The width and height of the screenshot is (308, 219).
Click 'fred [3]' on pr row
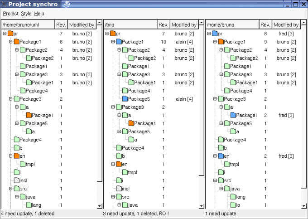[286, 34]
